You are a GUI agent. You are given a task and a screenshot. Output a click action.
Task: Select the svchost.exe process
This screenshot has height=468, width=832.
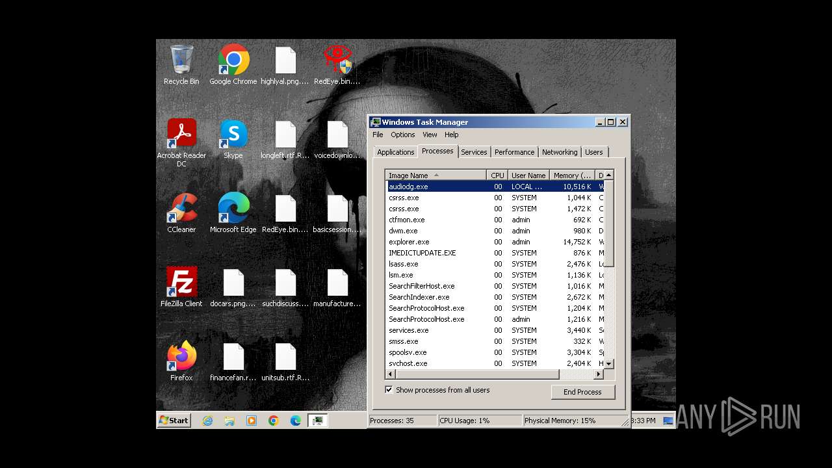[x=495, y=363]
